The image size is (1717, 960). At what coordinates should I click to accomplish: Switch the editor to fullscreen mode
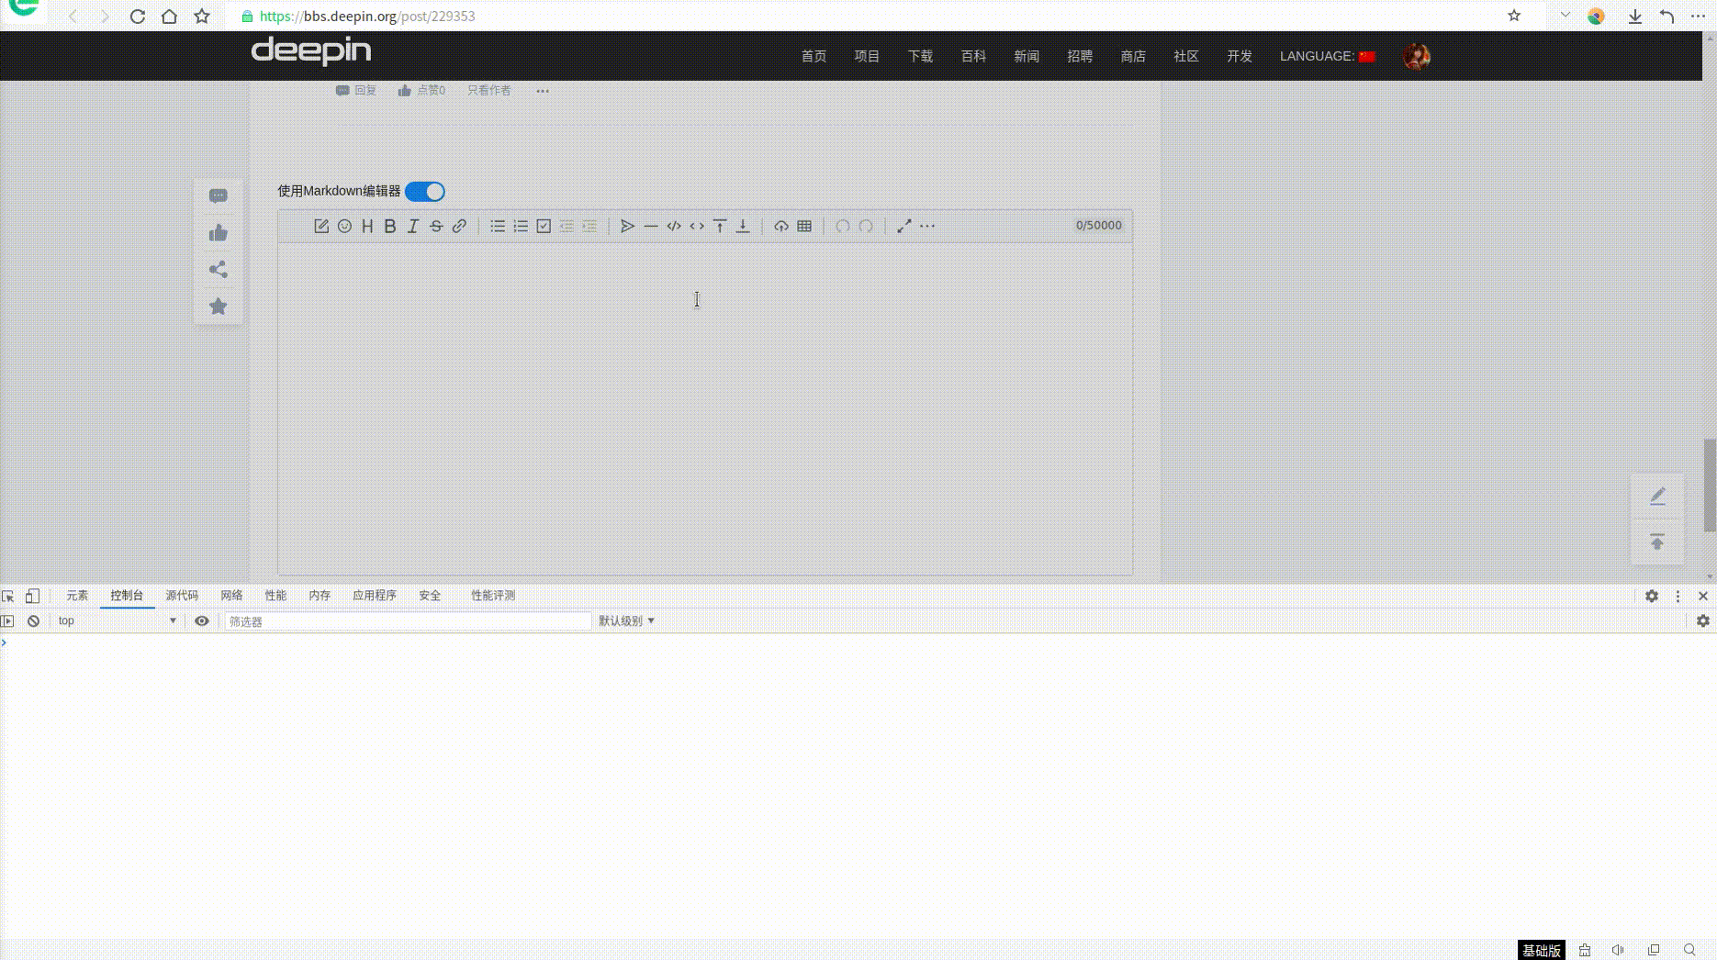click(904, 226)
